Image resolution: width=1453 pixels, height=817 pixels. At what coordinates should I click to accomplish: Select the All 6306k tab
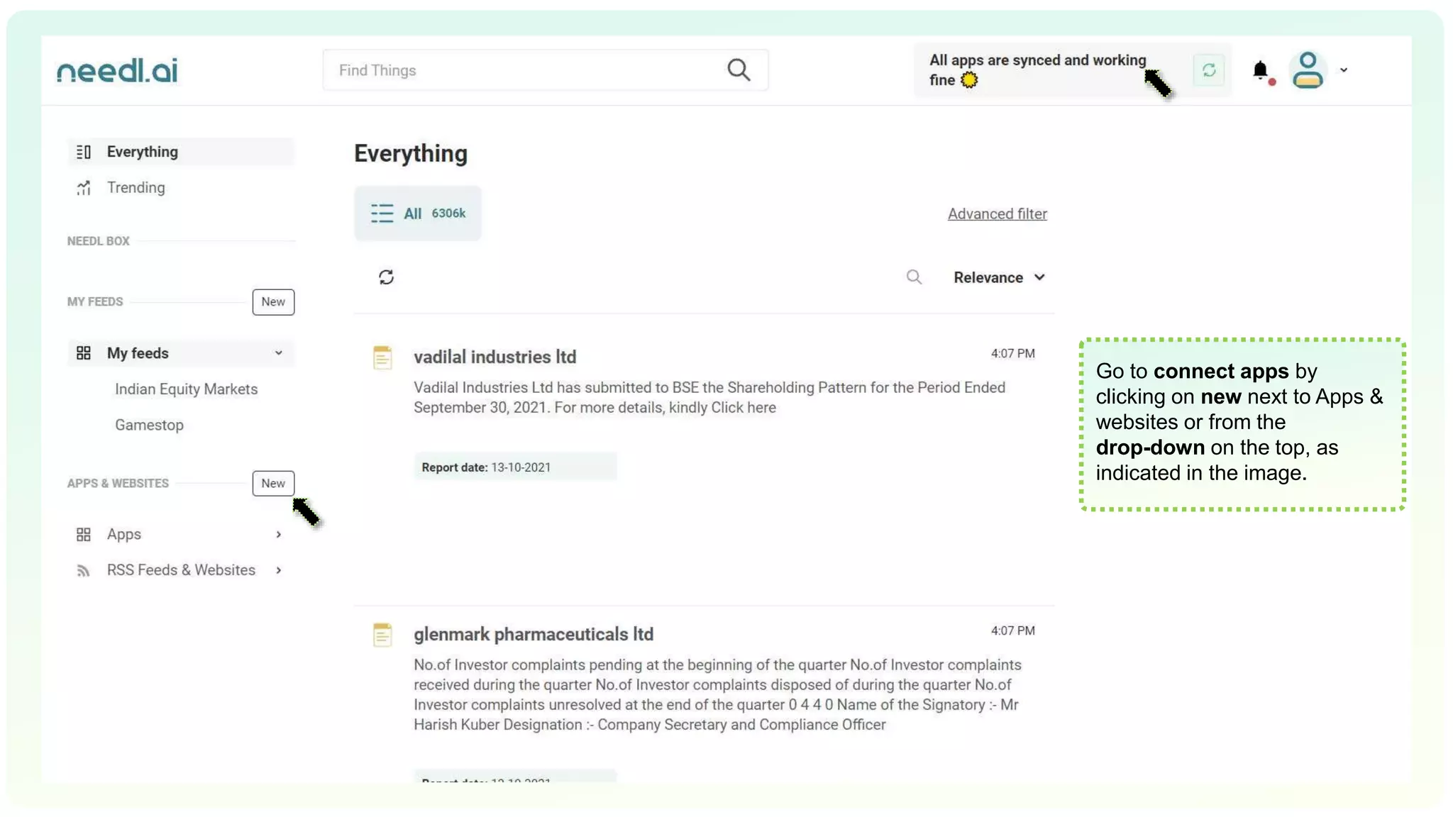click(418, 213)
